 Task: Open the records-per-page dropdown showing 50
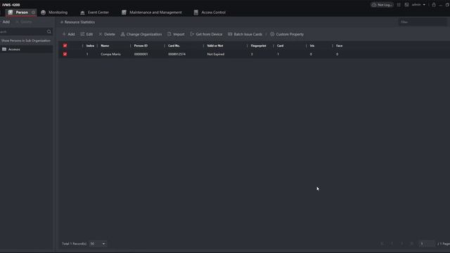click(97, 244)
